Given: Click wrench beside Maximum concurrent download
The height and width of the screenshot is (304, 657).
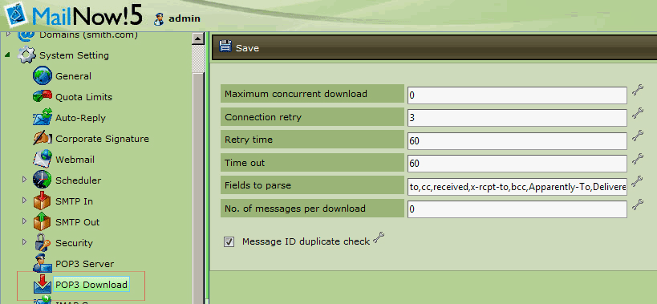Looking at the screenshot, I should [637, 91].
